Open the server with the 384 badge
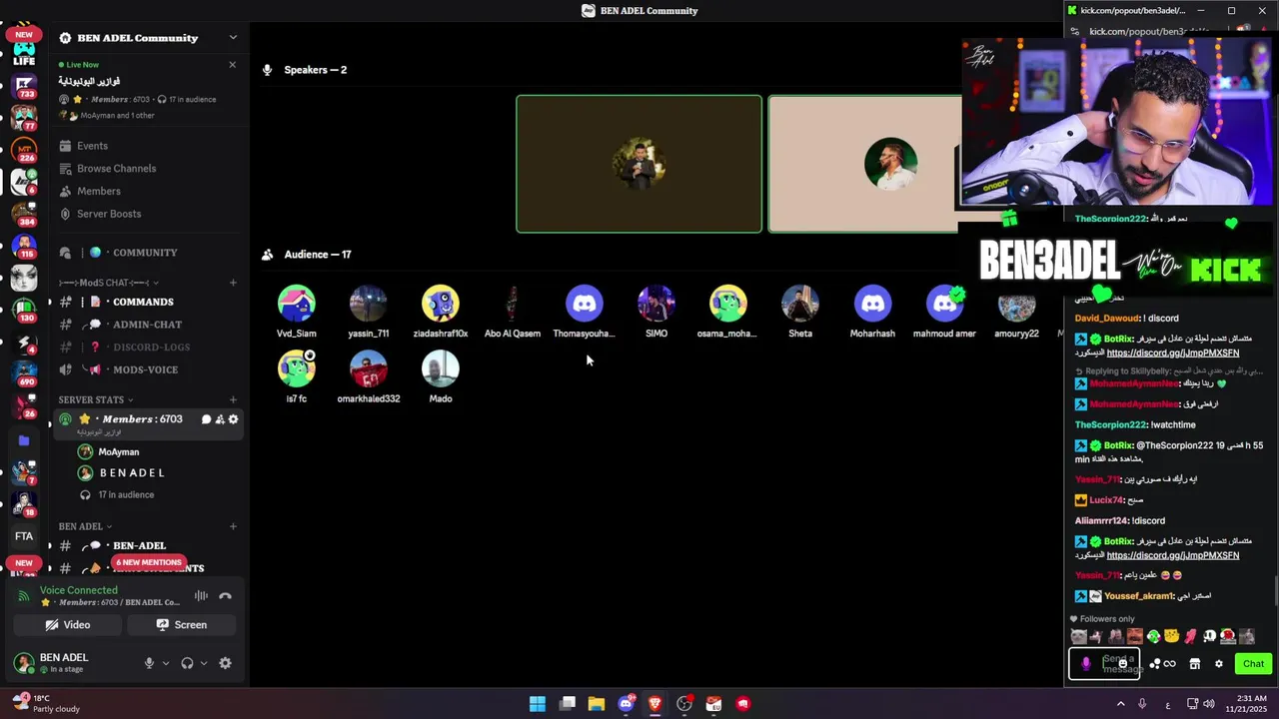Viewport: 1279px width, 719px height. 24,214
